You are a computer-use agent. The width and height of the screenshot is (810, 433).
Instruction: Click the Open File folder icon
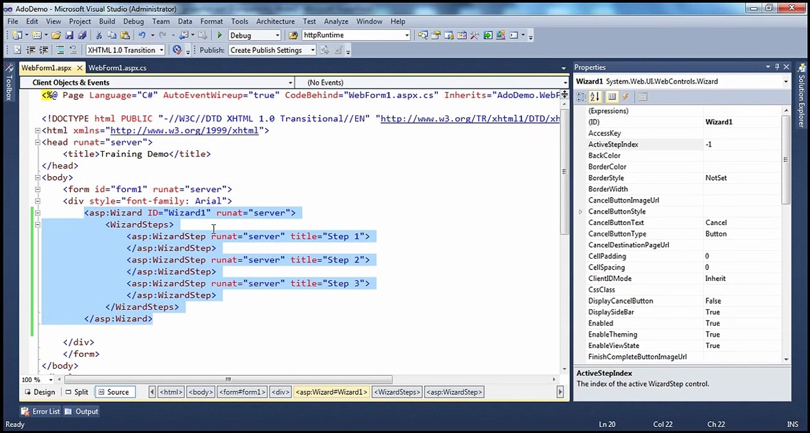[x=56, y=35]
